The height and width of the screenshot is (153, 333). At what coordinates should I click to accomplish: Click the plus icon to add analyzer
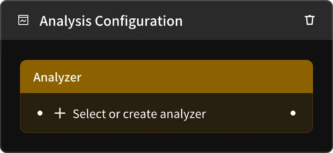tap(60, 114)
